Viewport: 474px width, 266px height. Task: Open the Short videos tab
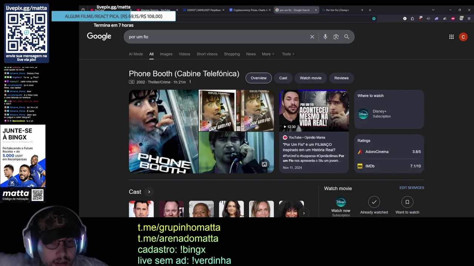click(x=207, y=54)
